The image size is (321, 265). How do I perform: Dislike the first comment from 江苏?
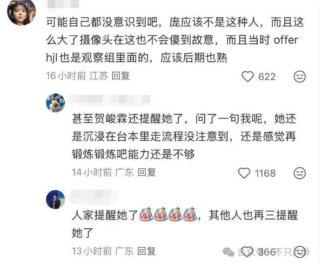click(300, 77)
